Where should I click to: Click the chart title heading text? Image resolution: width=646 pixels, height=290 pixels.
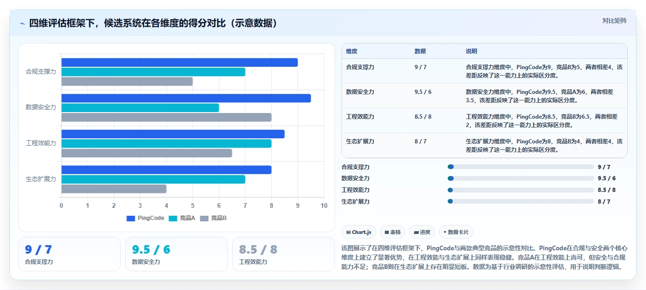click(x=153, y=23)
